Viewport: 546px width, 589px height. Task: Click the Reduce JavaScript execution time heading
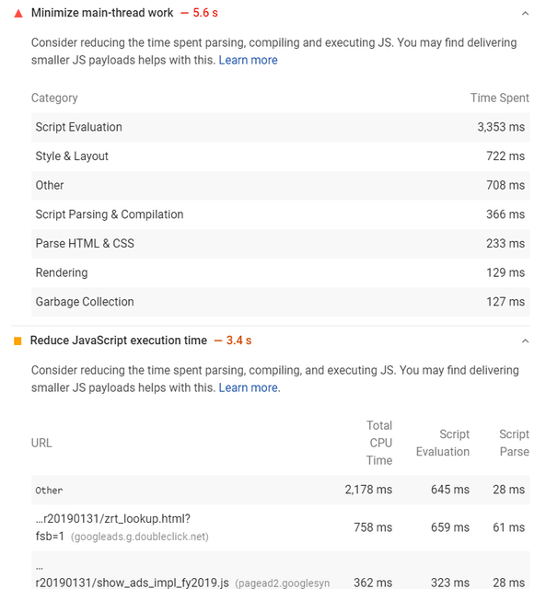119,341
